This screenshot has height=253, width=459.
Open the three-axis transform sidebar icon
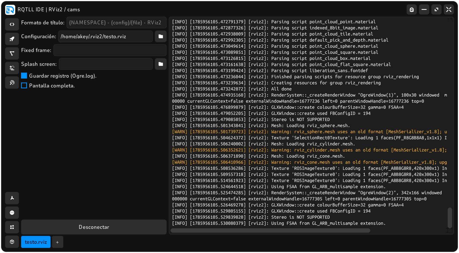[x=12, y=198]
